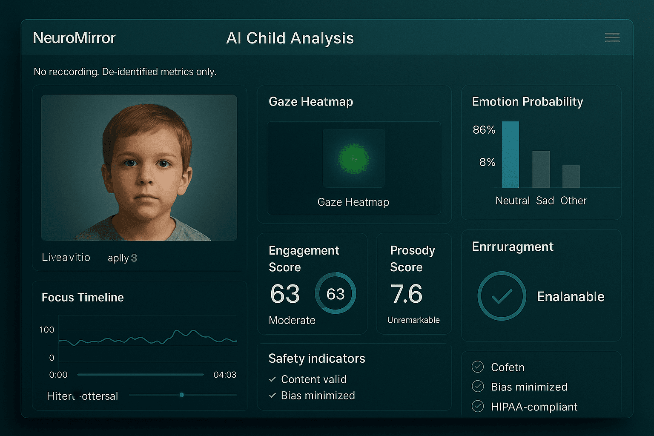Click the large Enrruragment checkmark circle icon
The width and height of the screenshot is (654, 436).
502,296
